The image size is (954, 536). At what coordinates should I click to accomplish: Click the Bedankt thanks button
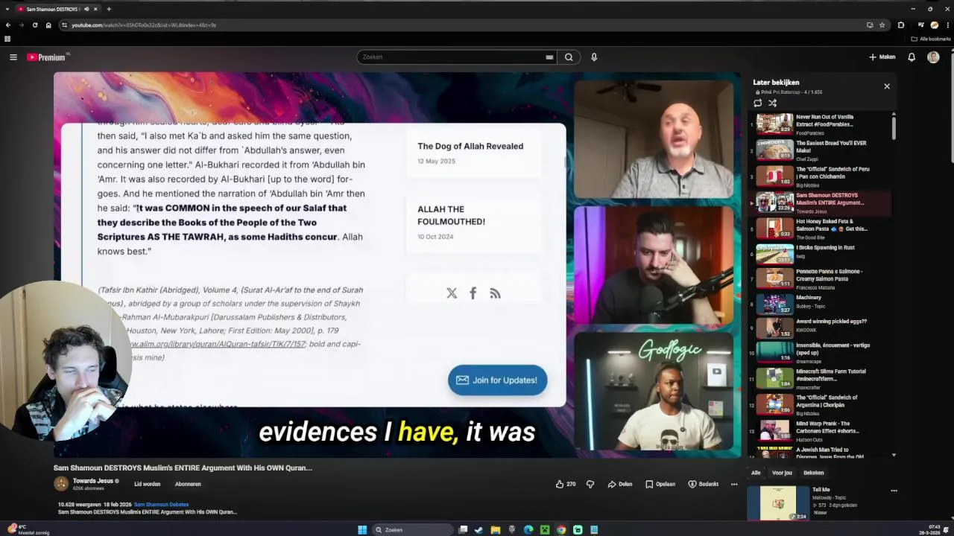click(704, 484)
